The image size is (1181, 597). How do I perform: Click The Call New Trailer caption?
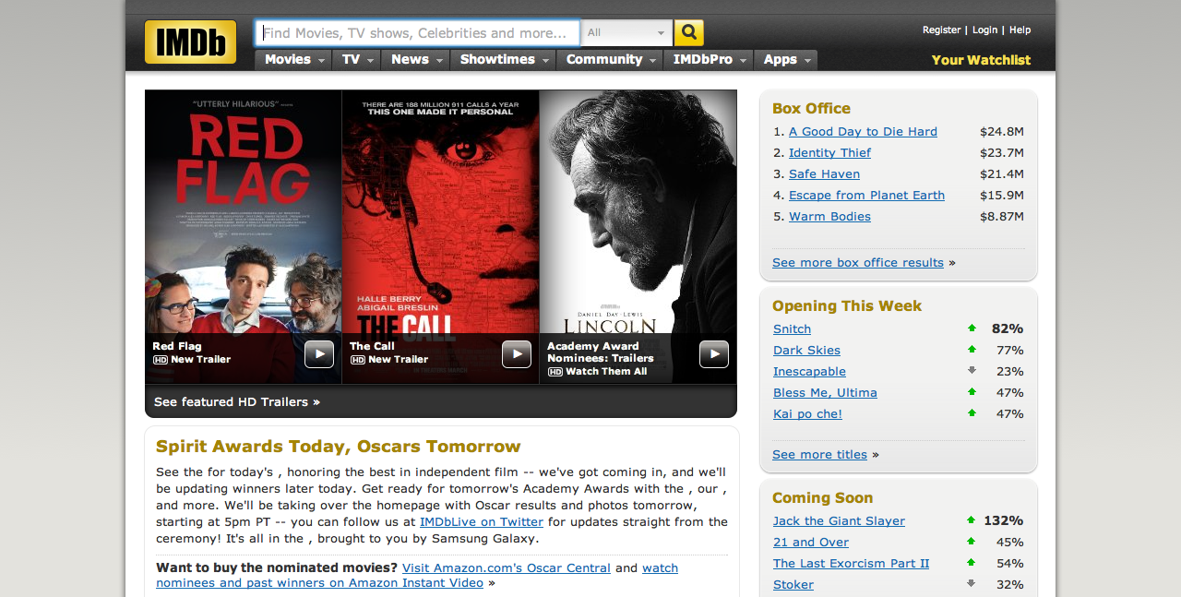point(388,353)
